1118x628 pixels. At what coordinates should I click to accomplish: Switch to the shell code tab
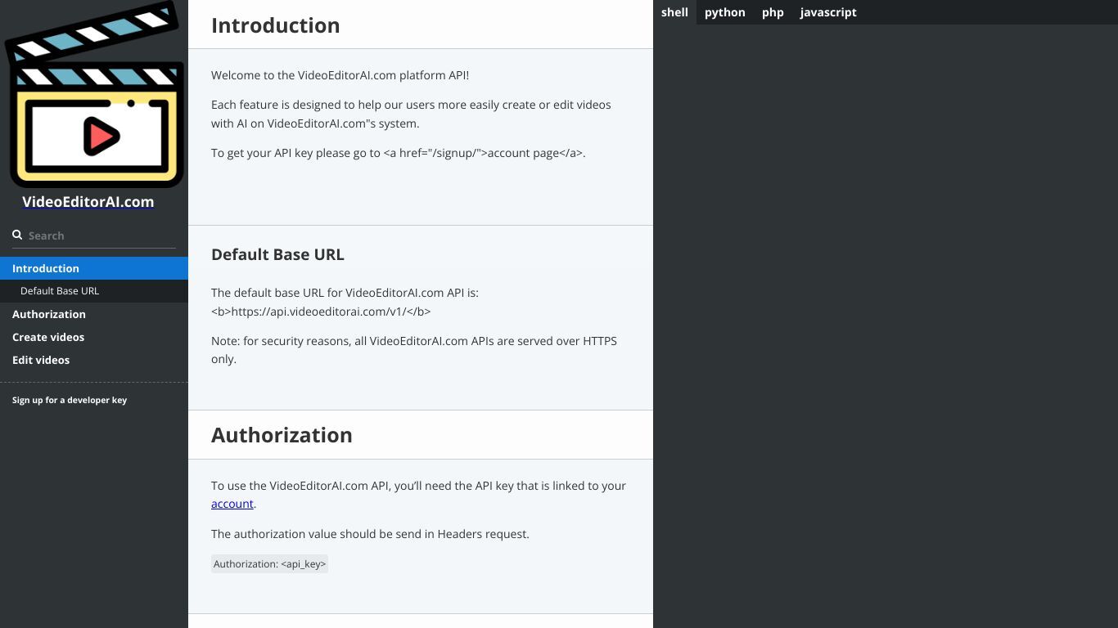tap(674, 12)
